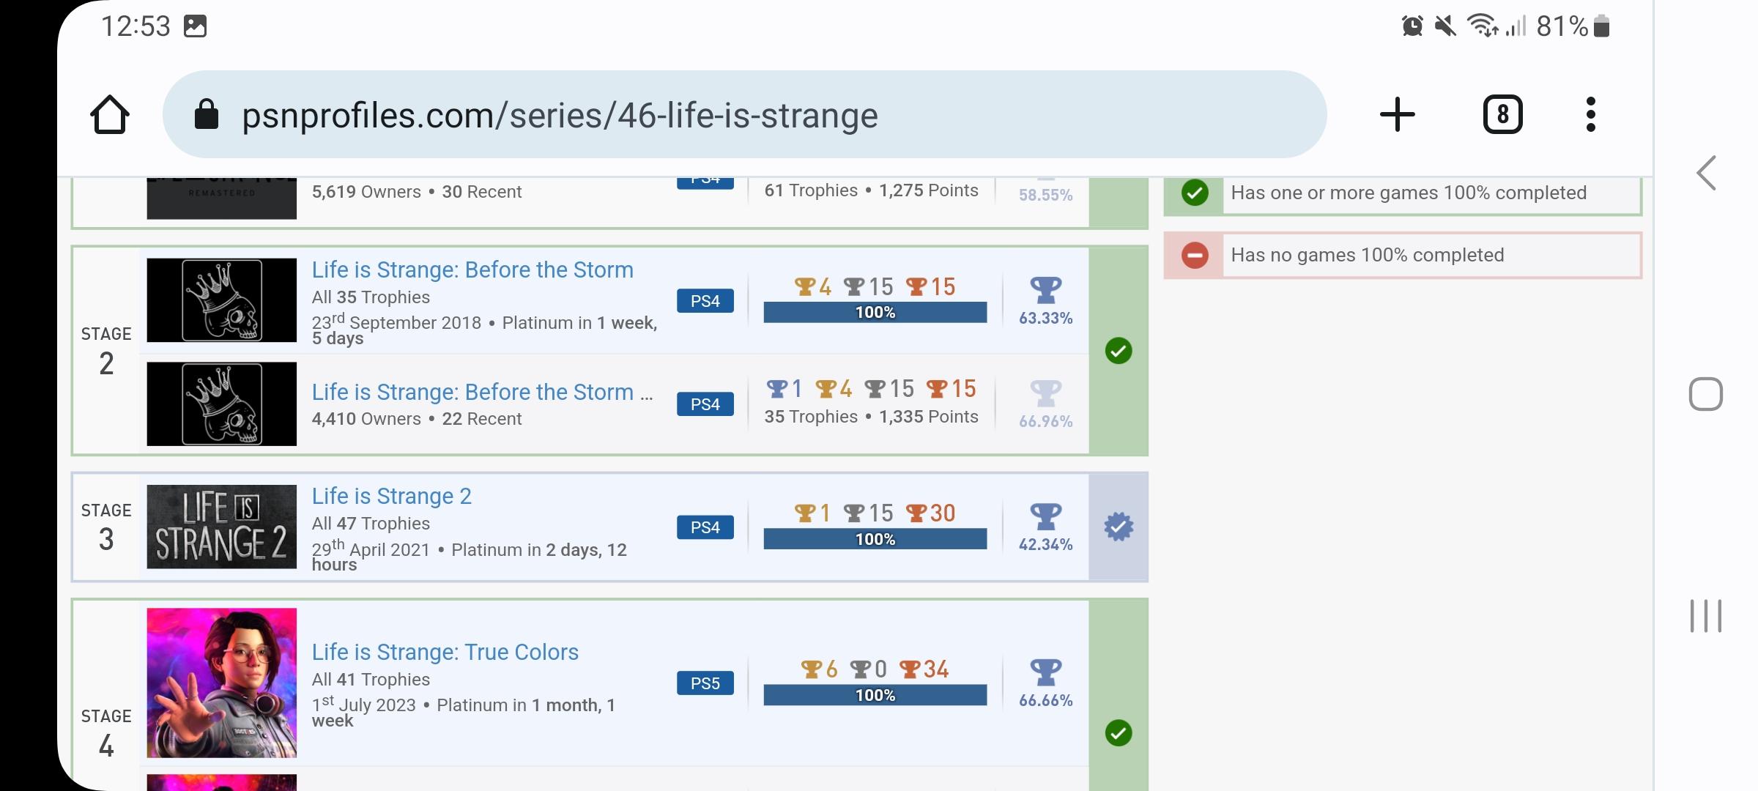Click the red minus no-games-completed icon
This screenshot has width=1758, height=791.
tap(1195, 256)
